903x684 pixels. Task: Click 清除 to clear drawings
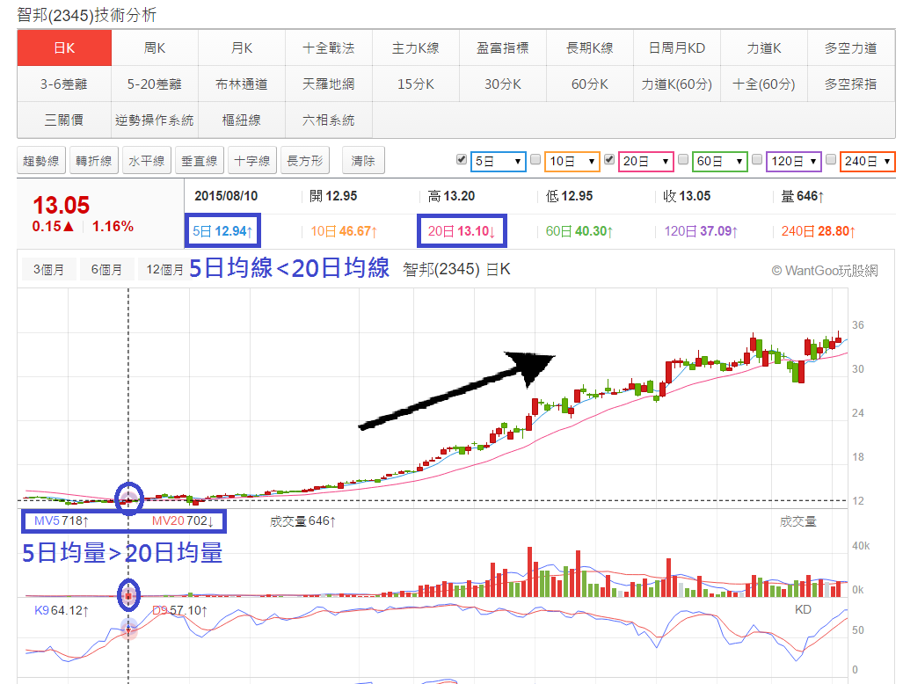tap(361, 160)
